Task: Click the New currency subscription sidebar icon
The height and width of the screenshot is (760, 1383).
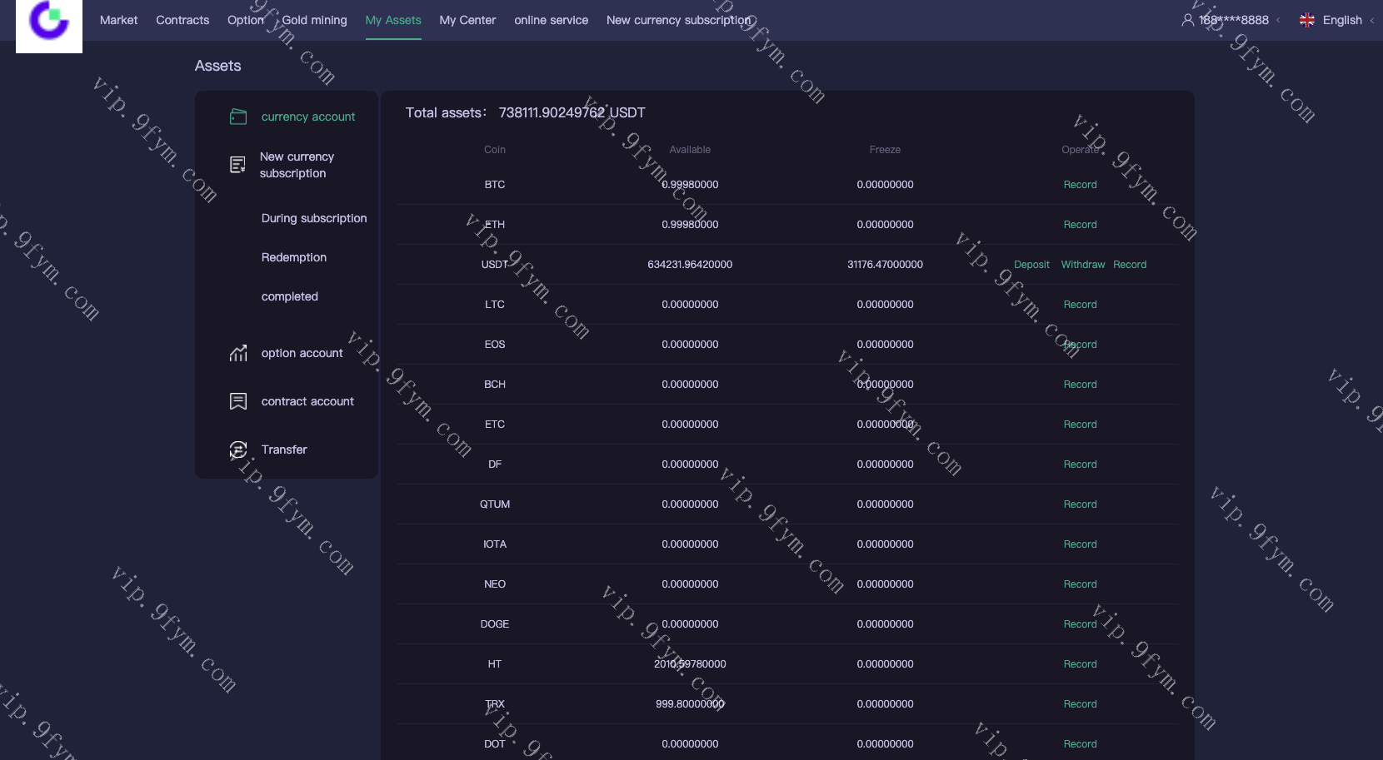Action: coord(238,165)
